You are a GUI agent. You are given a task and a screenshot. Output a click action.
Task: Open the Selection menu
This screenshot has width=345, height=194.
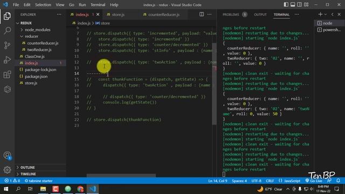click(43, 5)
